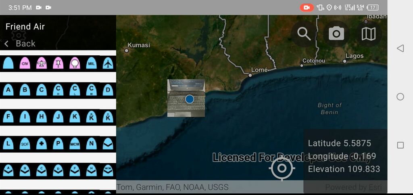This screenshot has height=195, width=413.
Task: Recenter map with the location target button
Action: (282, 168)
